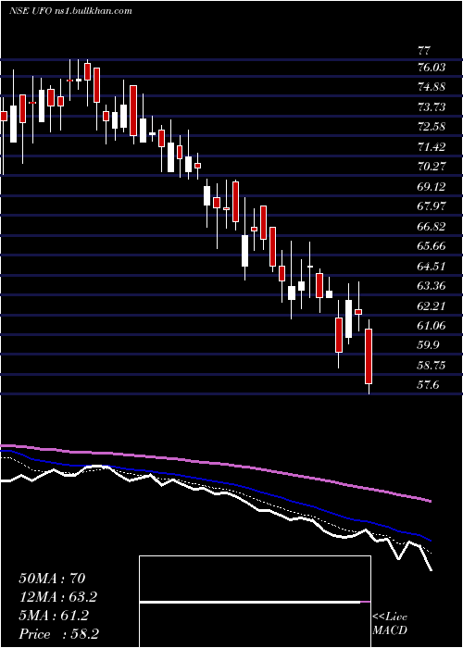463x648 pixels.
Task: Click the 'NSE UFO ns1.bullkhan.com' chart title
Action: pyautogui.click(x=70, y=11)
